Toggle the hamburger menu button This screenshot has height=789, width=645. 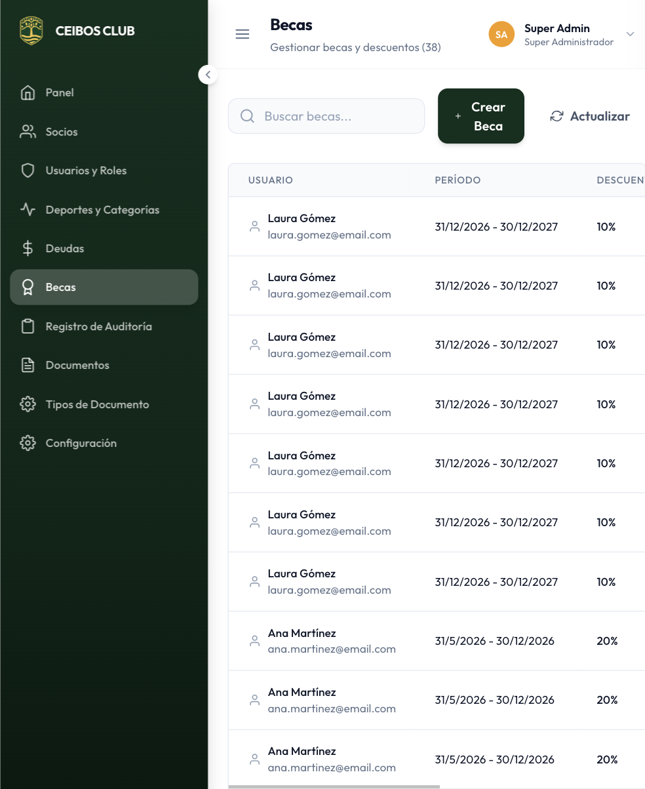tap(243, 34)
